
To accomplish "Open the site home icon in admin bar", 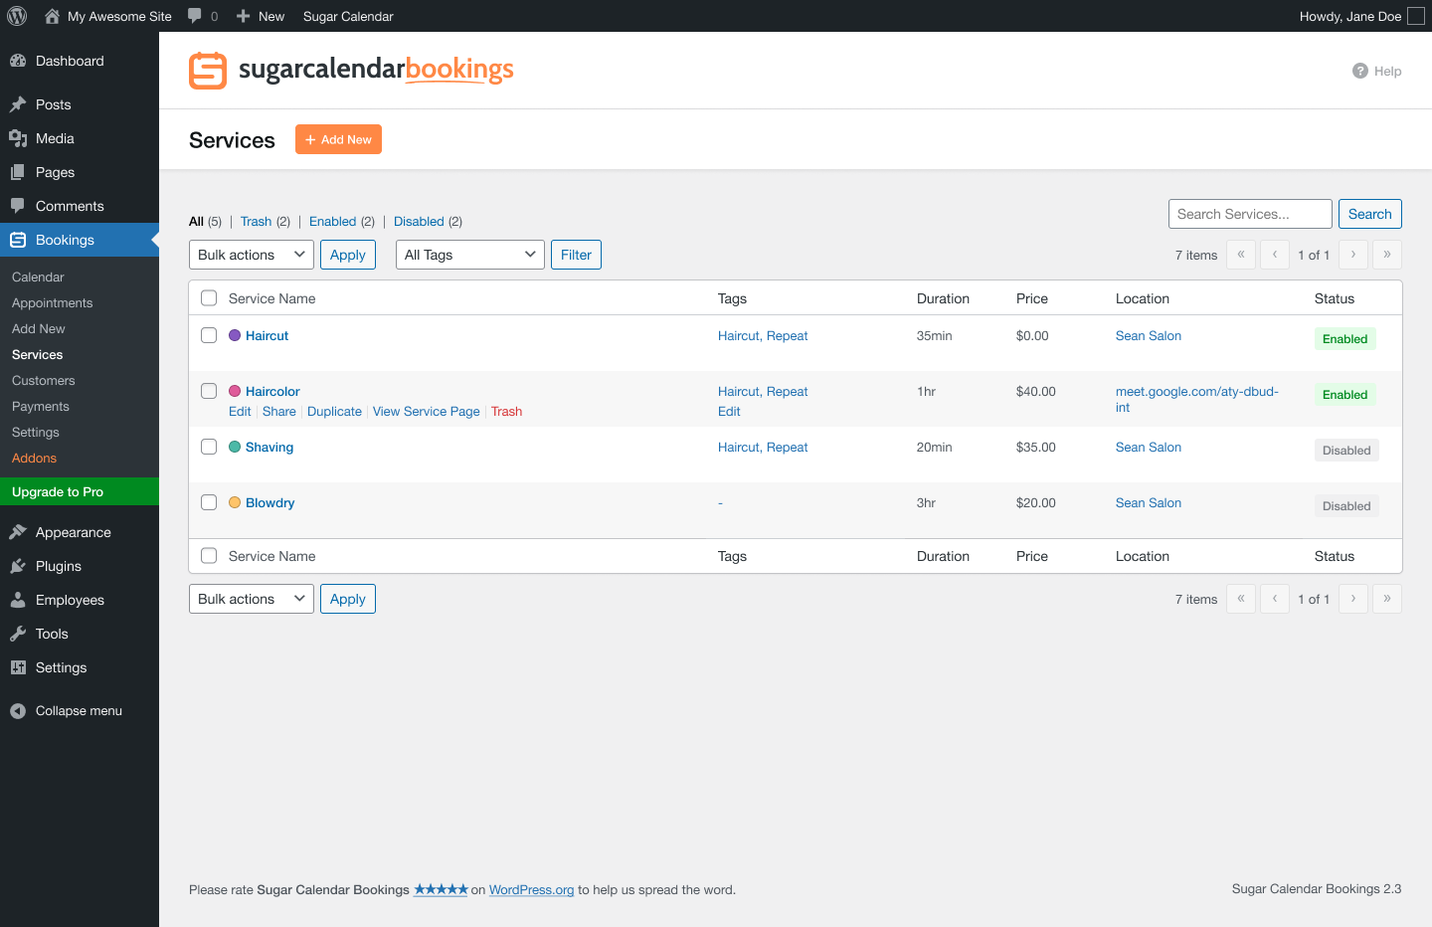I will pyautogui.click(x=53, y=16).
